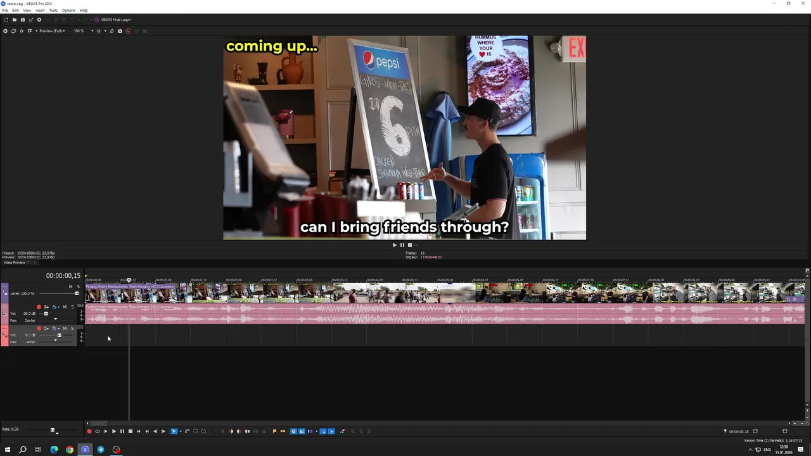Click Stop button below video preview
The image size is (811, 456).
tap(409, 245)
